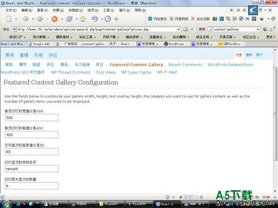Click the green back arrow icon
This screenshot has width=278, height=208.
(26, 19)
